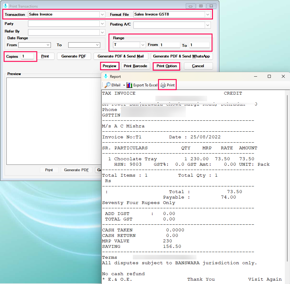Click the 'HSN: 9803' text
Image resolution: width=290 pixels, height=284 pixels.
tap(128, 164)
